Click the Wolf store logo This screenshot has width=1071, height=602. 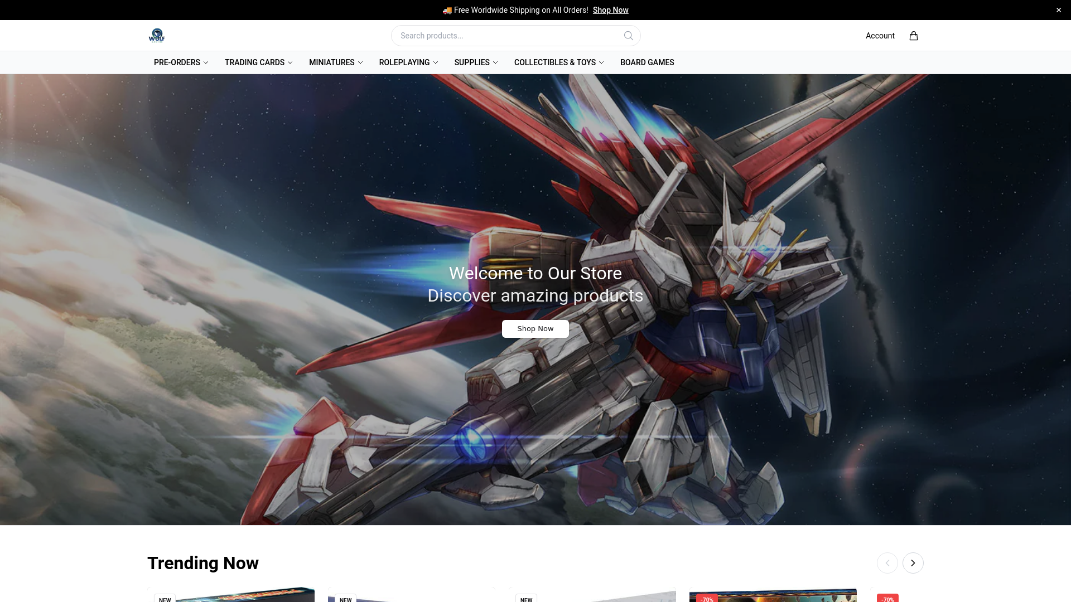pyautogui.click(x=157, y=36)
